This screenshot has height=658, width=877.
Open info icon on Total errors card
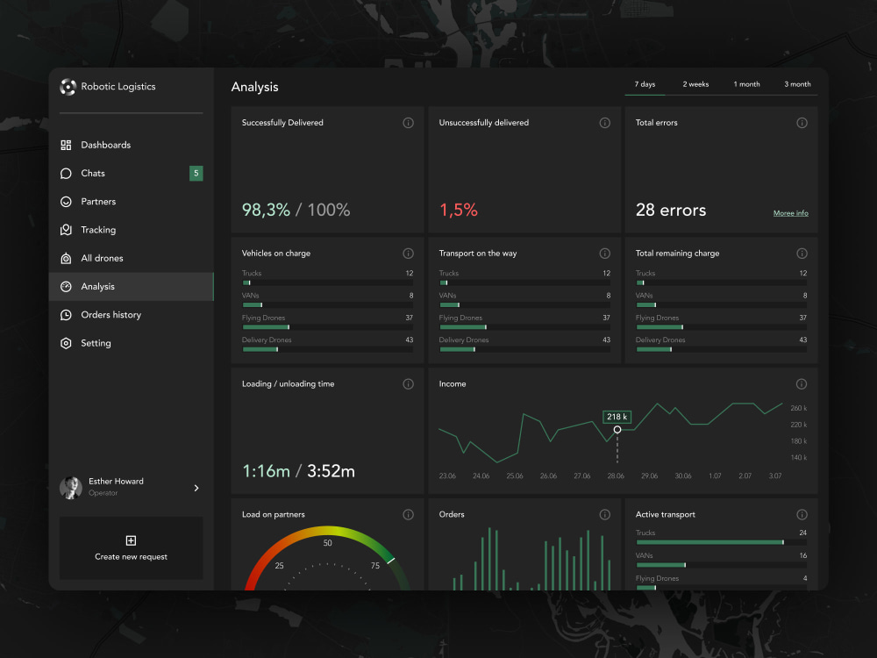click(x=802, y=123)
